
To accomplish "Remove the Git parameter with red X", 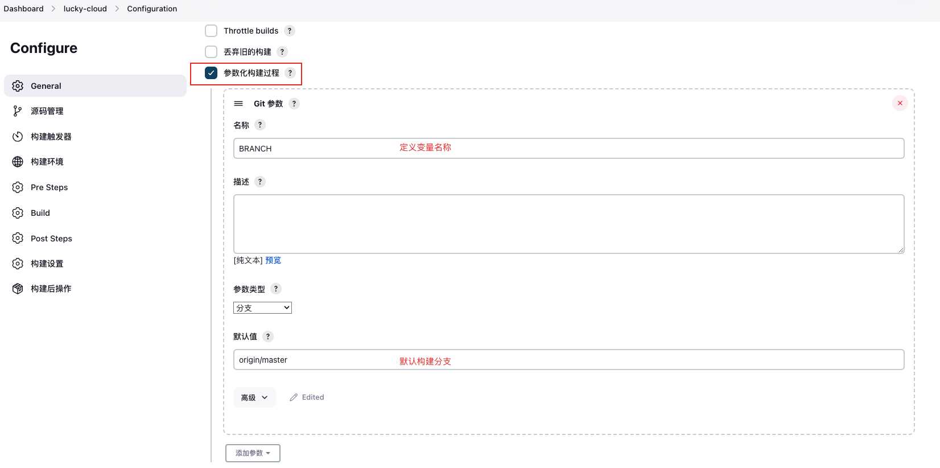I will coord(900,103).
